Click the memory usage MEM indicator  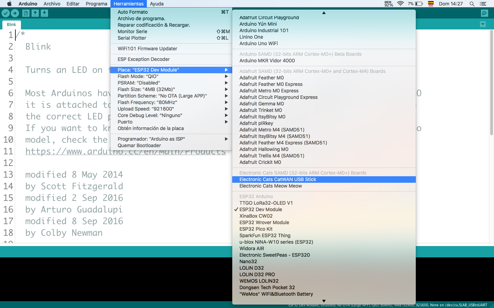coord(388,4)
